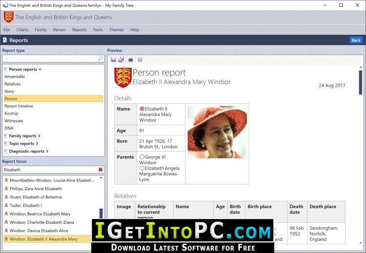This screenshot has height=253, width=366.
Task: Click into the Report type search field
Action: click(x=50, y=58)
